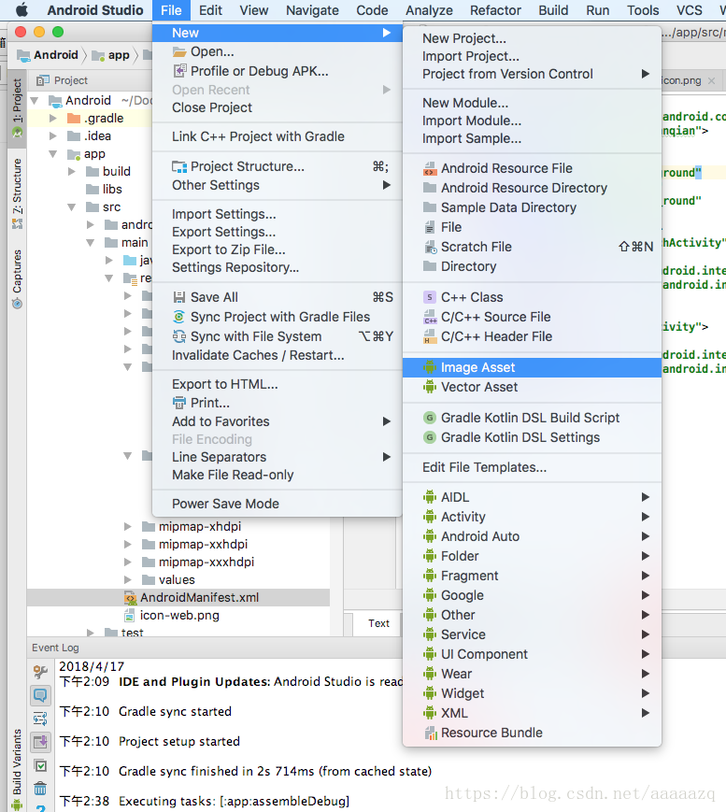Image resolution: width=726 pixels, height=812 pixels.
Task: Expand the Project from Version Control submenu
Action: point(646,74)
